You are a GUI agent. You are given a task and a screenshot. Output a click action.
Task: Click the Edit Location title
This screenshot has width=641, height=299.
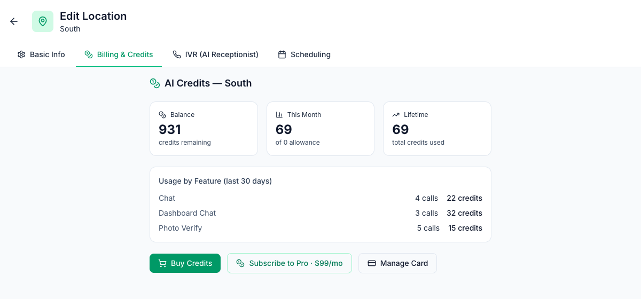pos(93,16)
